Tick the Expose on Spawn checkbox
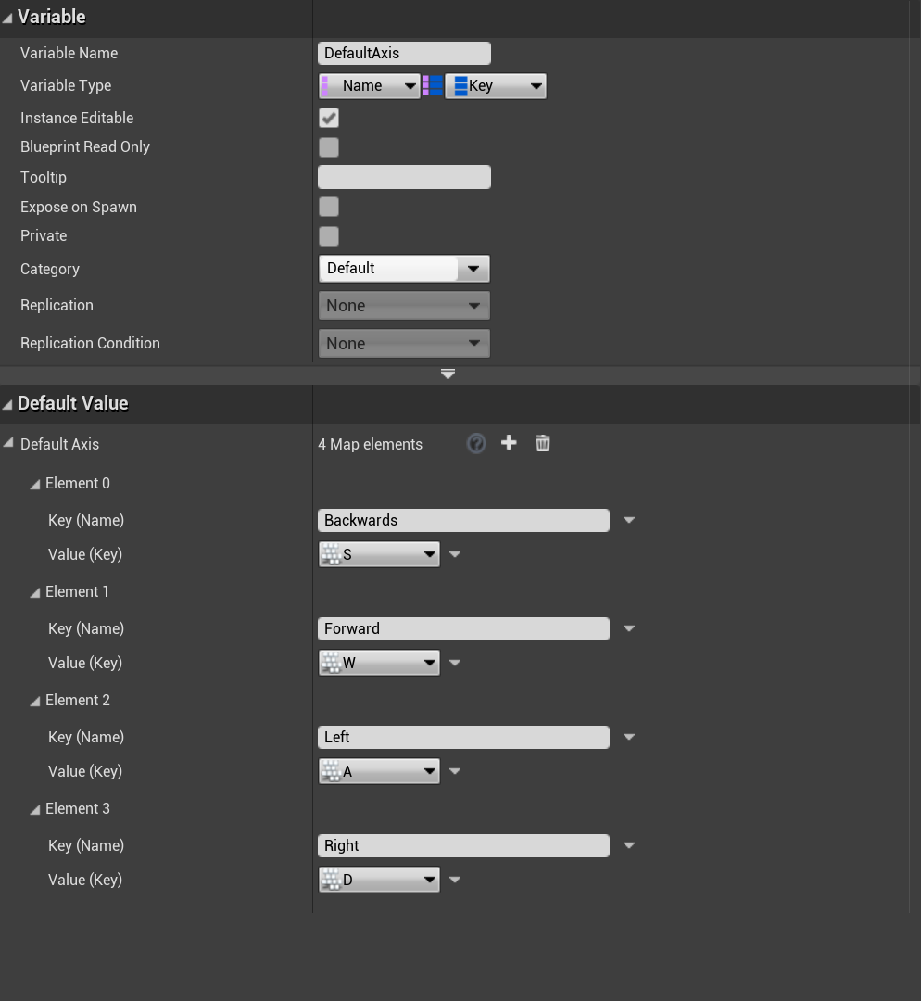 (329, 207)
